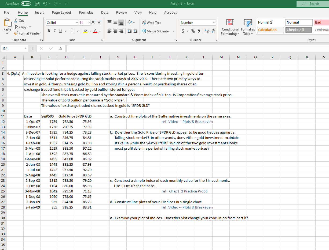Increase the cell indent
The image size is (329, 250).
tap(136, 31)
